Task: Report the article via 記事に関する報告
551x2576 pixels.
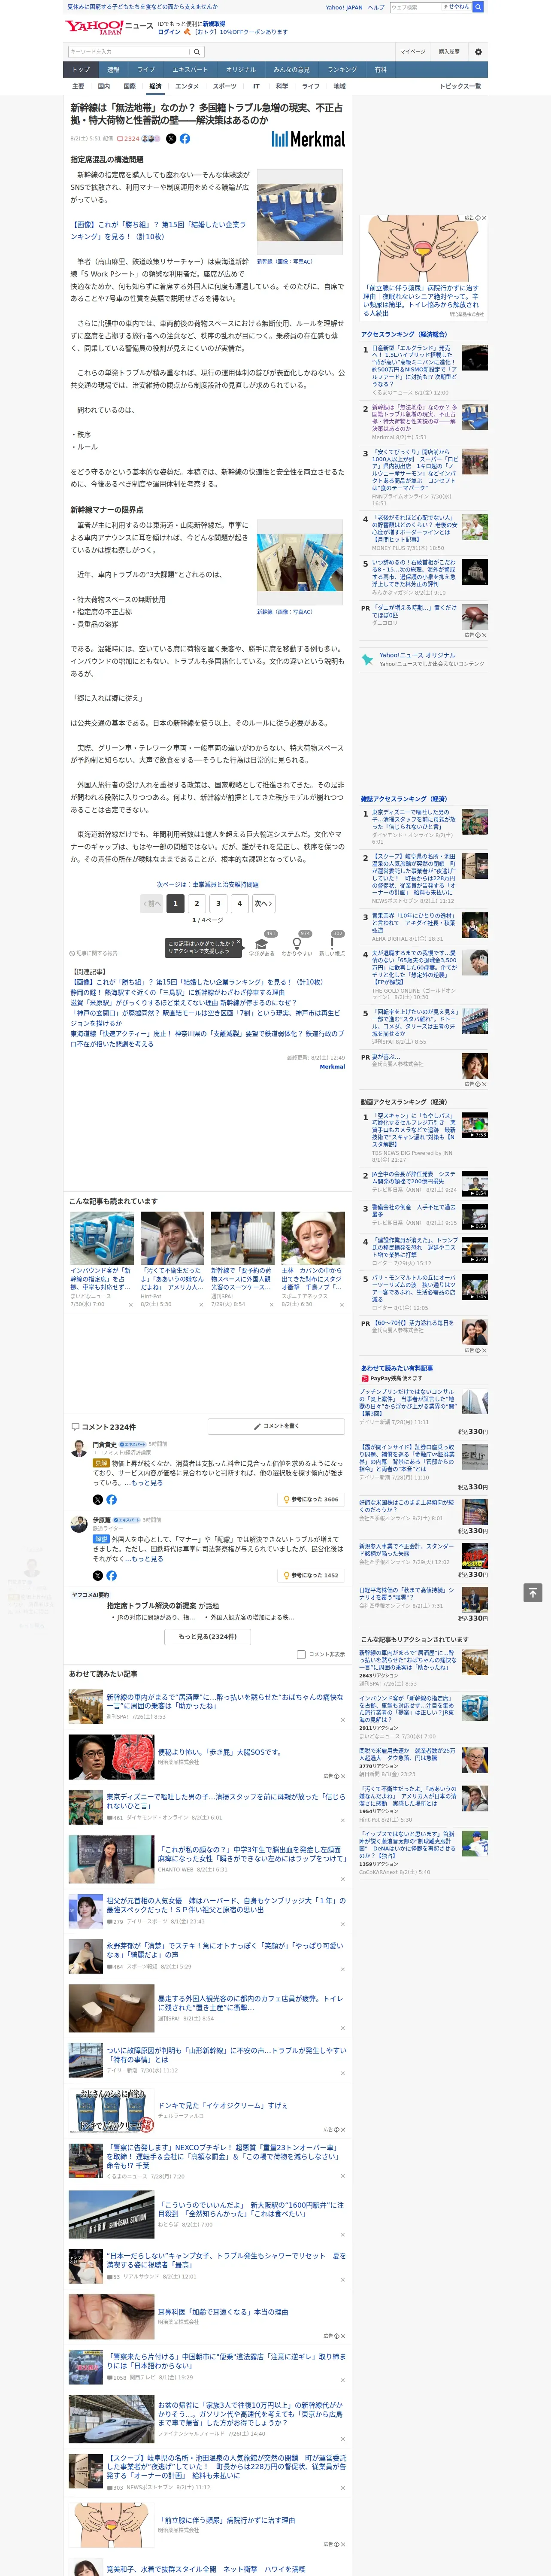Action: 93,953
